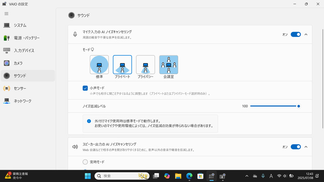Toggle speaker output AI noise cancelling off
Viewport: 324px width, 182px height.
296,147
